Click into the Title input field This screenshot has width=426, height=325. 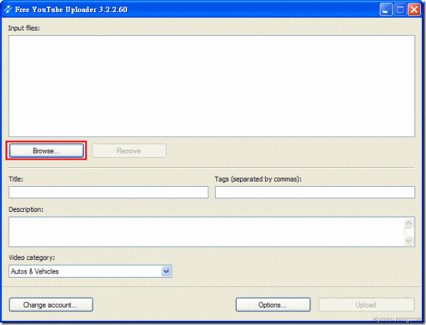pyautogui.click(x=108, y=192)
